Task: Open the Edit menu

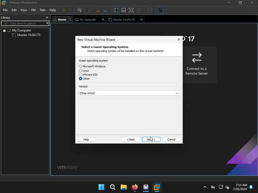Action: [x=14, y=10]
